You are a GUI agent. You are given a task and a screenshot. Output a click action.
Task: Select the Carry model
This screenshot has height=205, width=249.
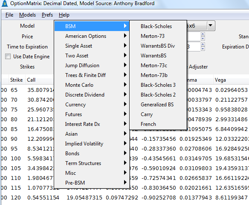[158, 114]
